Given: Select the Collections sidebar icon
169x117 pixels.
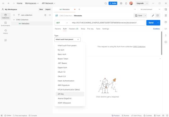Looking at the screenshot, I should [5, 16].
